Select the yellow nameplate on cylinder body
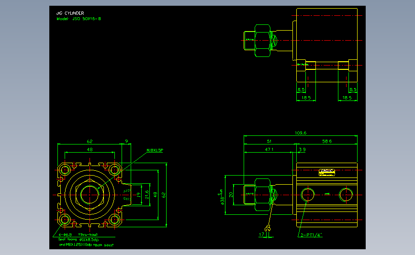The height and width of the screenshot is (255, 415). (327, 172)
